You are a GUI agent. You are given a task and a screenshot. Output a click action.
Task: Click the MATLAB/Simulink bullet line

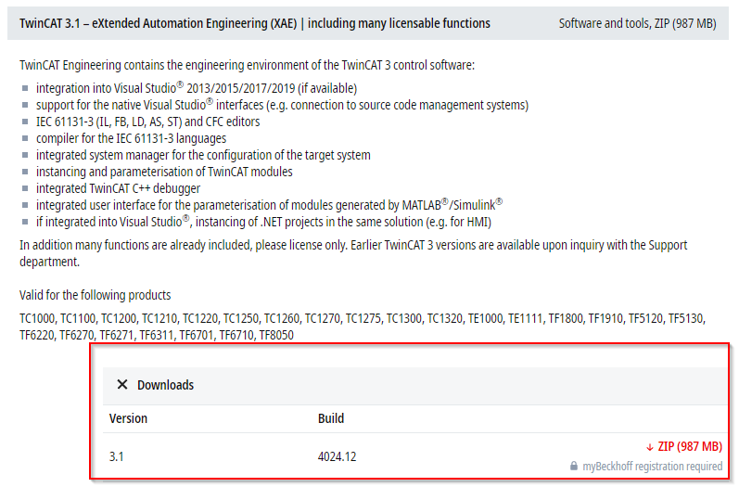tap(270, 205)
